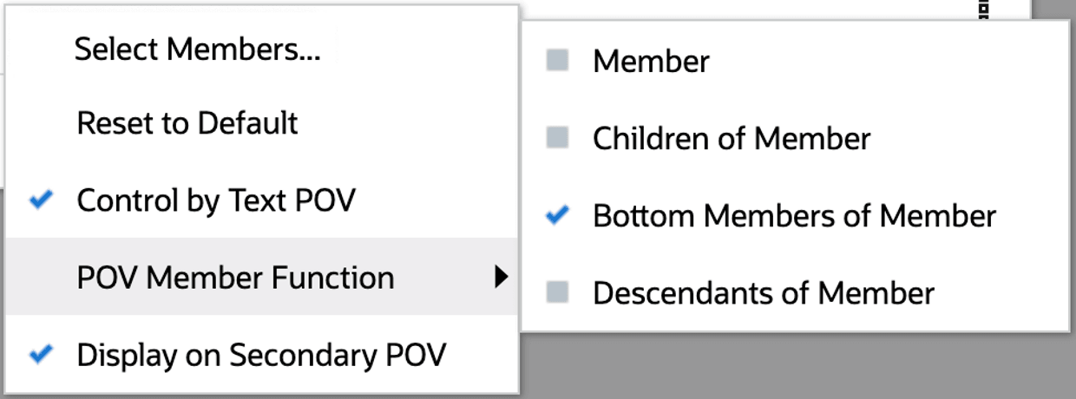This screenshot has height=399, width=1076.
Task: Open POV Member Function submenu
Action: (x=235, y=278)
